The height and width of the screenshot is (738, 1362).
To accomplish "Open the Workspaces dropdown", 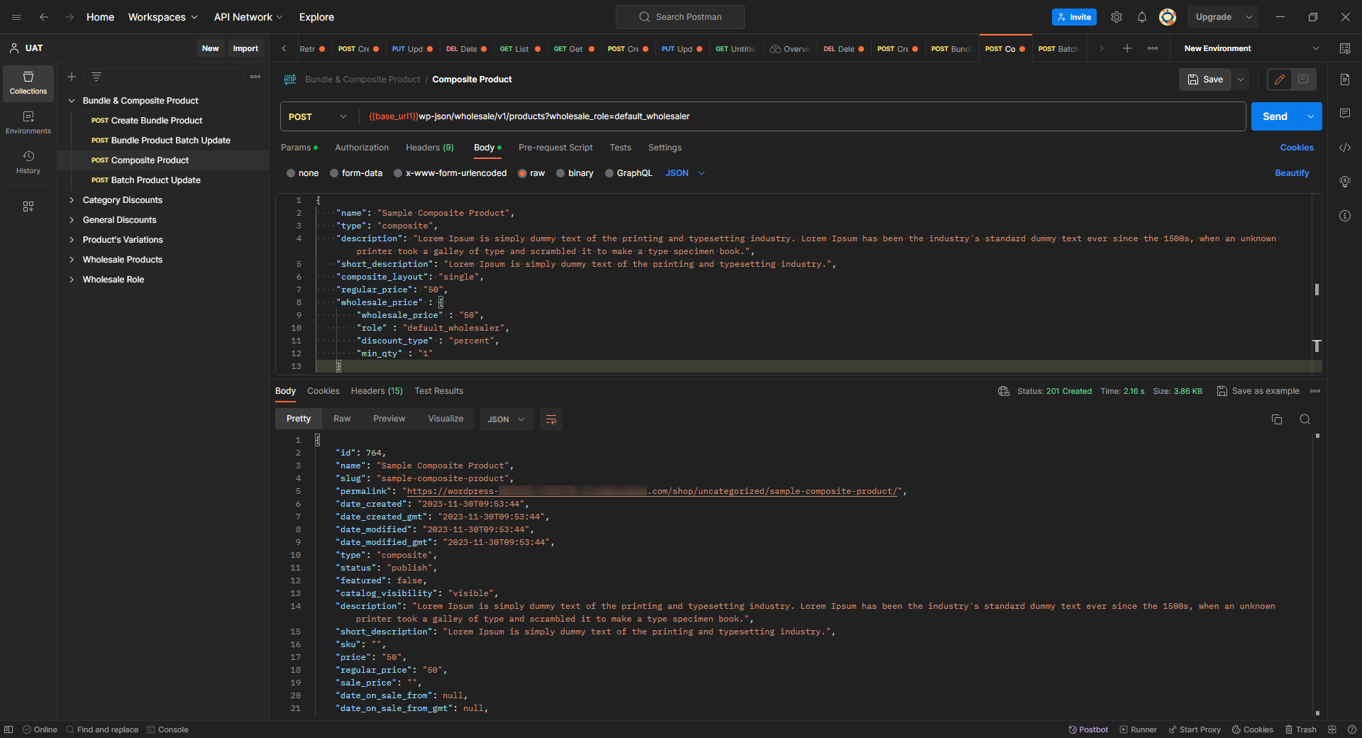I will (x=163, y=17).
